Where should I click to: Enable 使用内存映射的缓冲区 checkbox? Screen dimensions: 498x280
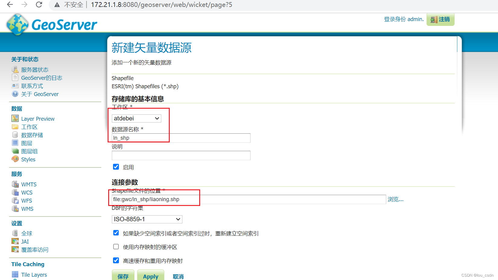click(116, 247)
